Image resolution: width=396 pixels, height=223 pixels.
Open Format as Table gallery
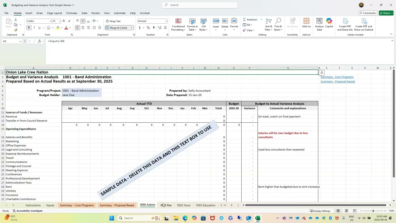(192, 24)
